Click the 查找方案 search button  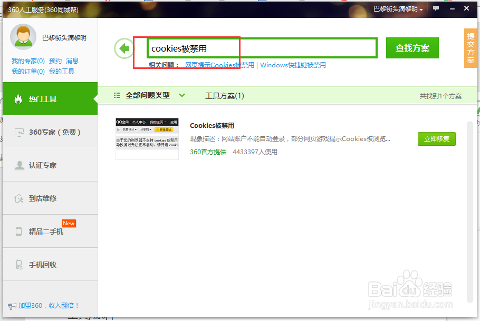tap(412, 48)
